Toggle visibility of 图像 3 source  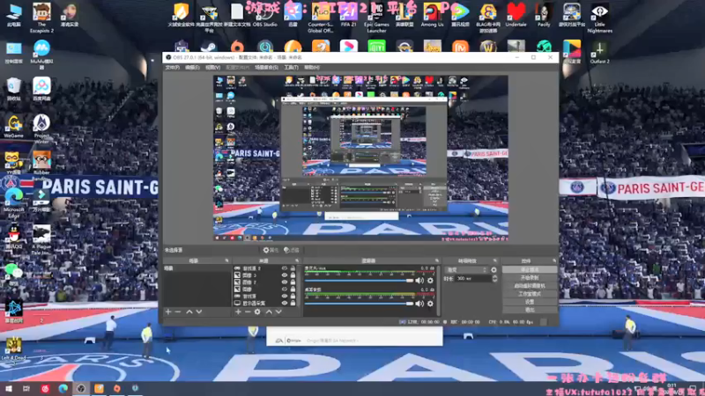[284, 275]
